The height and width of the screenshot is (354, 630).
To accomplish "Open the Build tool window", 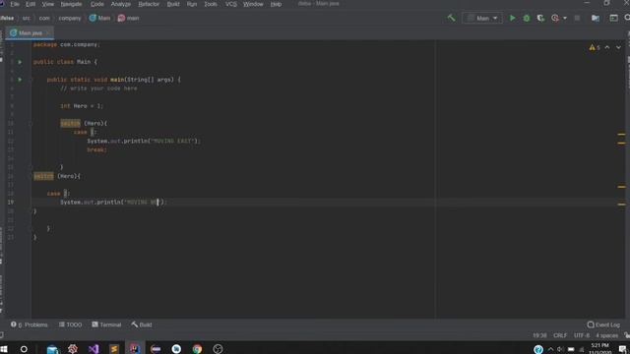I will (142, 324).
